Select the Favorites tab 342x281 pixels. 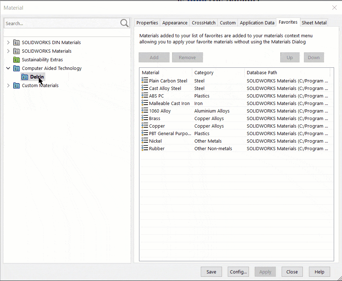click(x=288, y=22)
